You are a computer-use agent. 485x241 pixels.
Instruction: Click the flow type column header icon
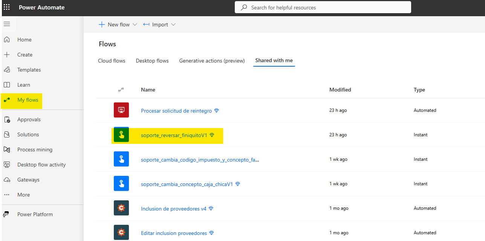pos(121,90)
